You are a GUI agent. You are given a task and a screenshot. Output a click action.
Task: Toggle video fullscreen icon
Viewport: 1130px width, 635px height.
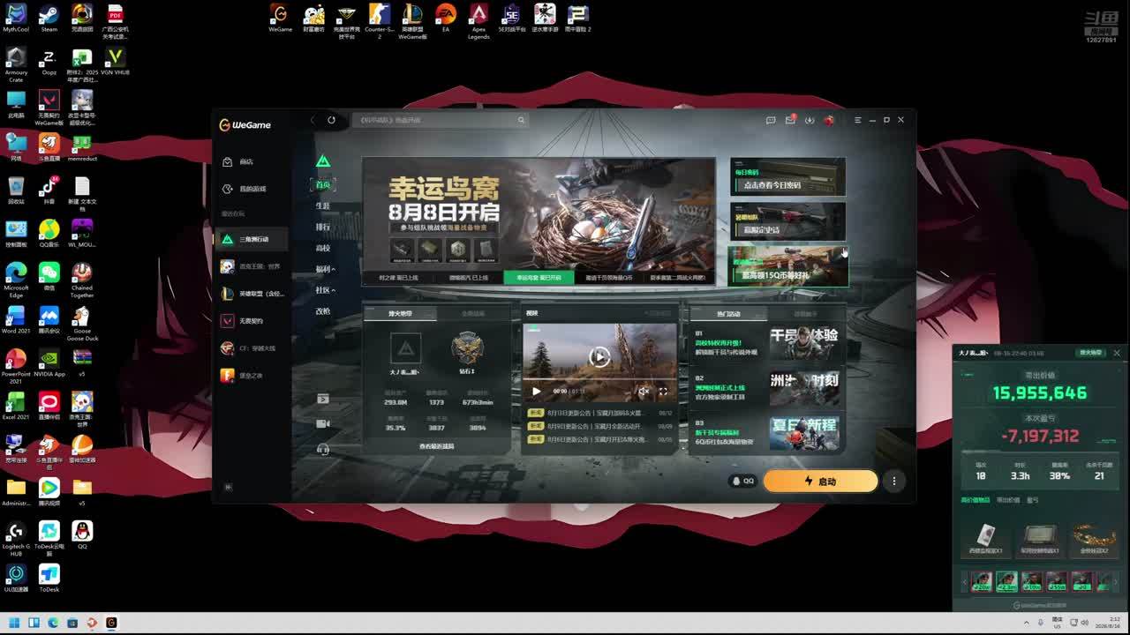pyautogui.click(x=663, y=392)
